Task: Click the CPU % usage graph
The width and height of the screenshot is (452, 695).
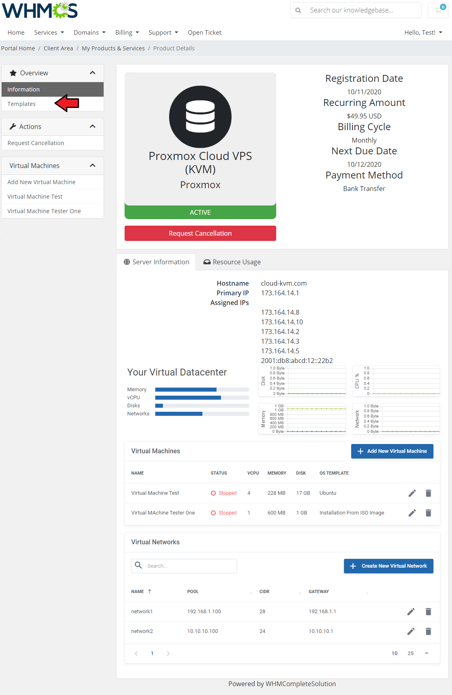Action: point(396,381)
